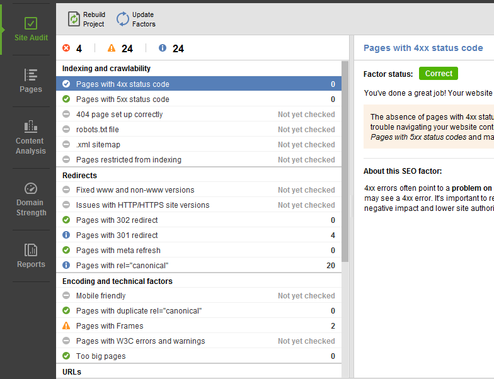Open the Site Audit module
Viewport: 494px width, 379px height.
pyautogui.click(x=30, y=29)
